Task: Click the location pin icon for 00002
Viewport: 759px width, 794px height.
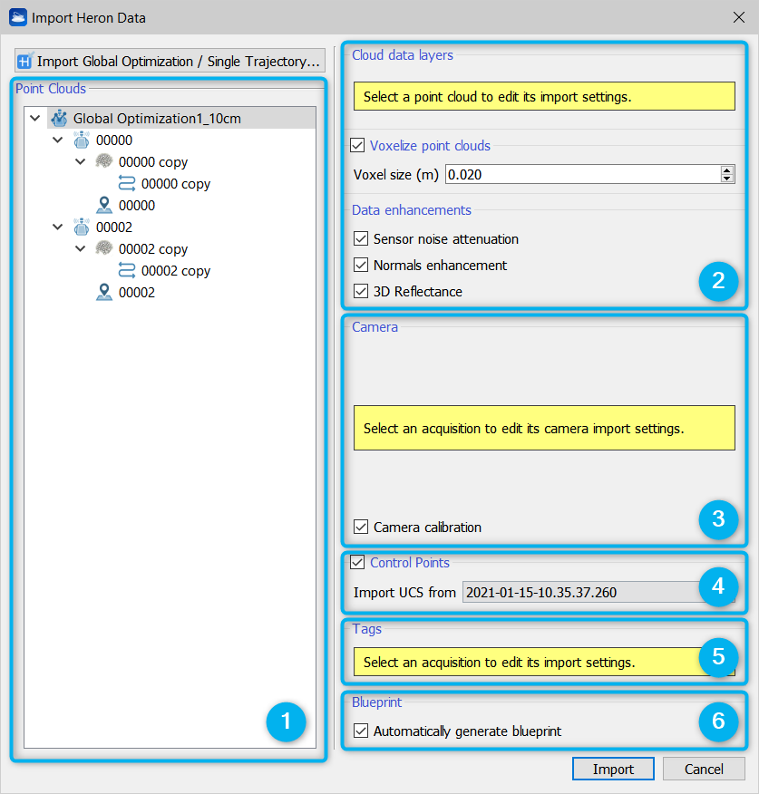Action: [x=105, y=292]
